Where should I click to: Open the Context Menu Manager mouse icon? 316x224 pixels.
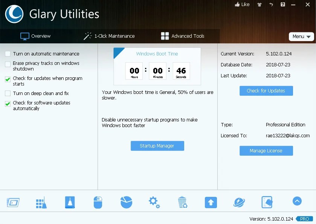pos(98,202)
